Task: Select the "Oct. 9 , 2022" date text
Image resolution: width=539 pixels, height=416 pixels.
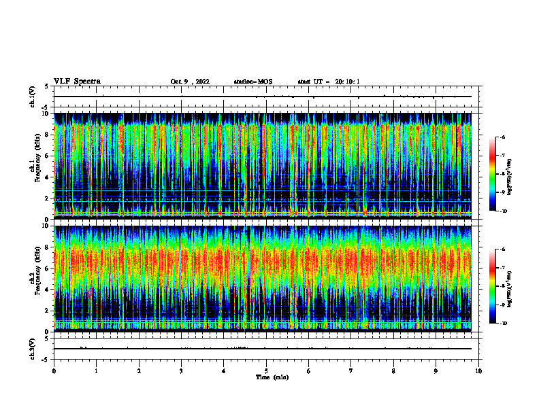Action: pos(190,82)
